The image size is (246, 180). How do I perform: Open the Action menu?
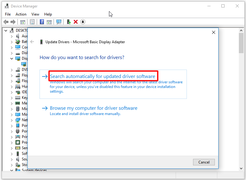point(21,14)
